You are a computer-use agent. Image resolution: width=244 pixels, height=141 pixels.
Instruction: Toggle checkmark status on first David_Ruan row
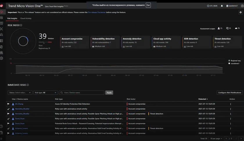[x=8, y=119]
